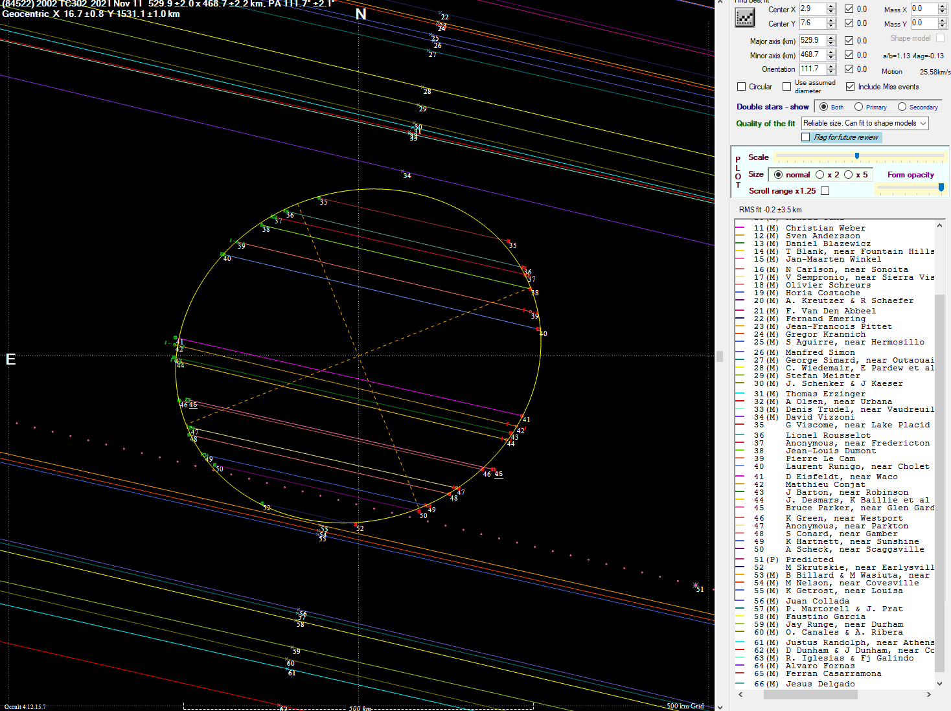
Task: Click the Motion 25.58km/s value
Action: 935,72
